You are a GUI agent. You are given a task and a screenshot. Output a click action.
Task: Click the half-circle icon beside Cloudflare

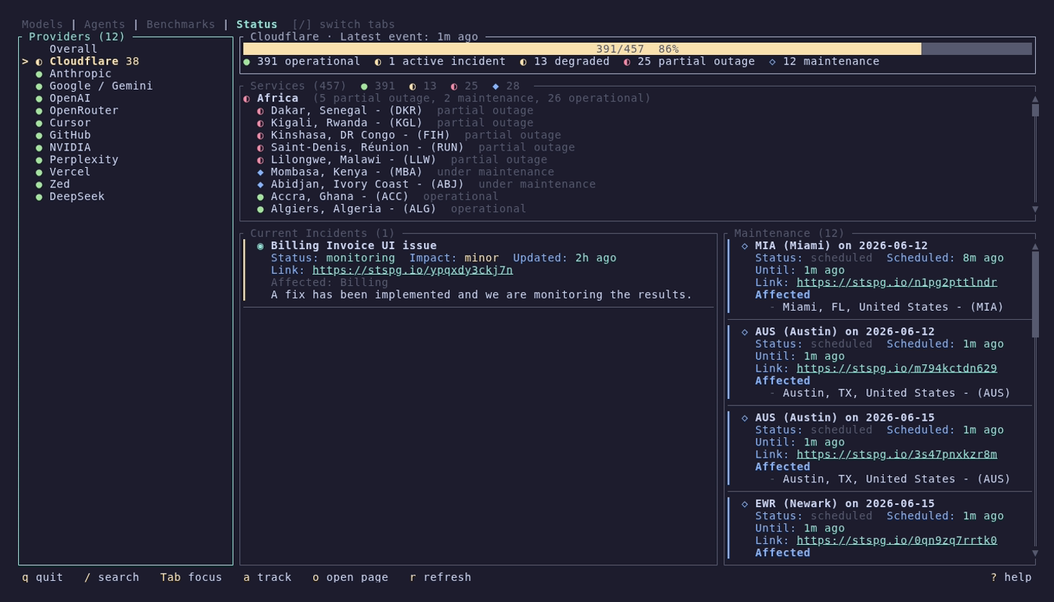click(39, 61)
